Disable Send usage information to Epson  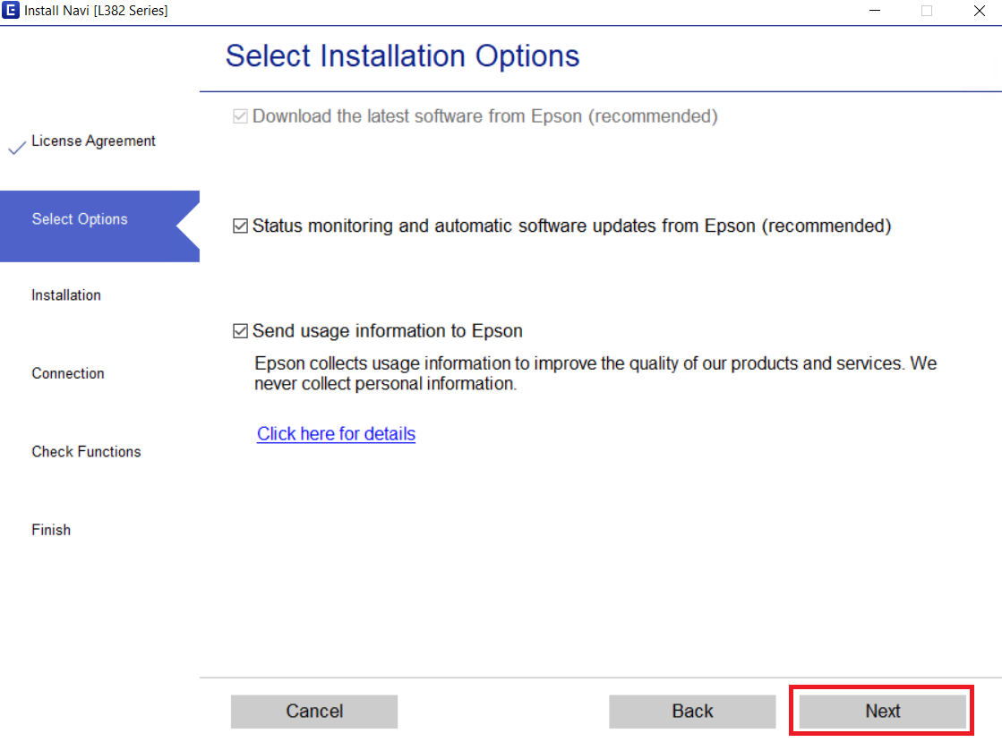point(240,330)
